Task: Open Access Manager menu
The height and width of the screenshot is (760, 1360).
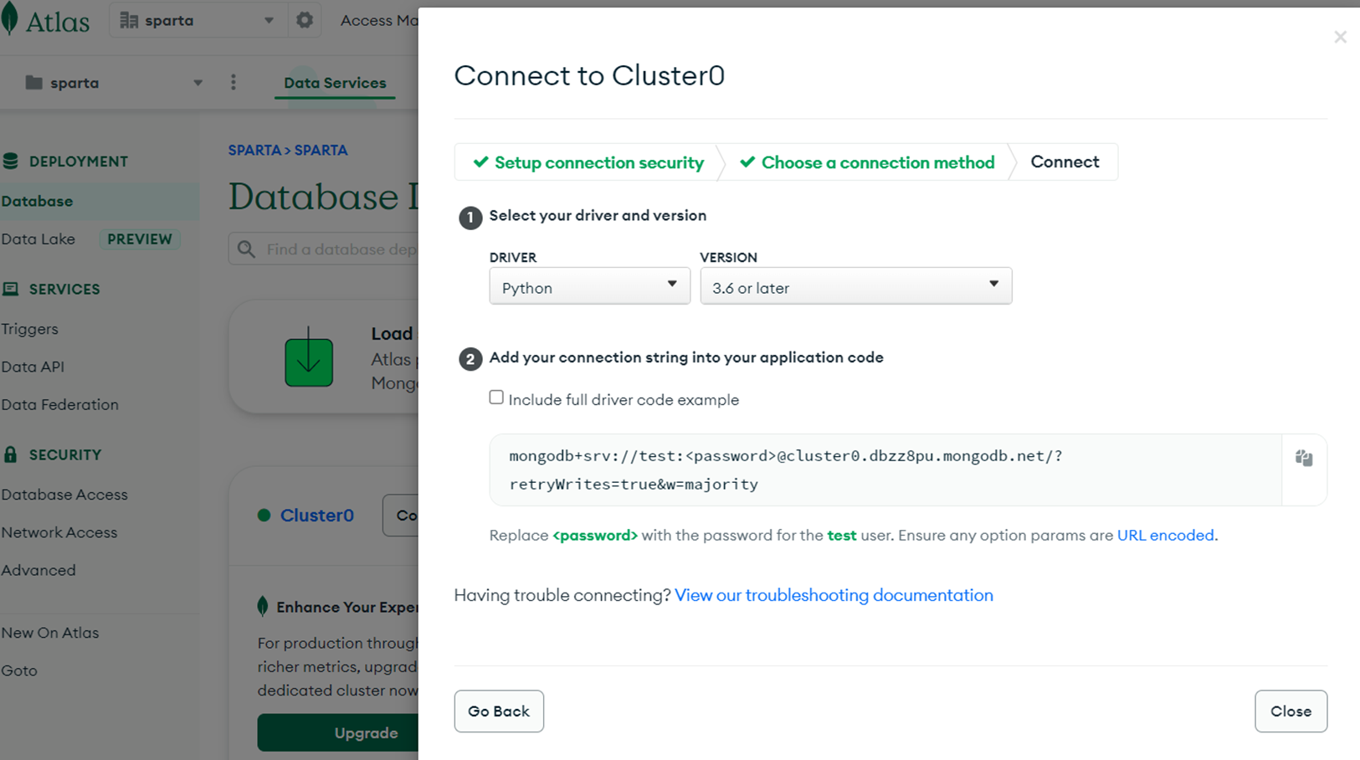Action: [x=378, y=20]
